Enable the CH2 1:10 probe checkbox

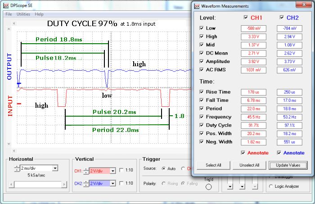point(121,183)
